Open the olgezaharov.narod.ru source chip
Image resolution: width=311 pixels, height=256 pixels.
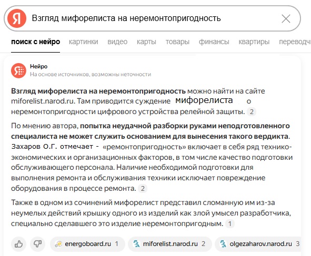258,244
